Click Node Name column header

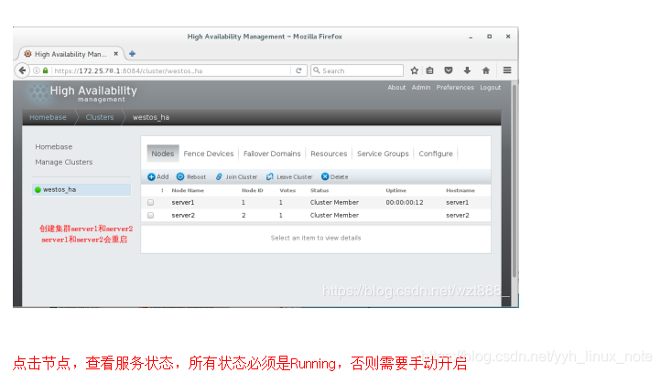coord(188,191)
